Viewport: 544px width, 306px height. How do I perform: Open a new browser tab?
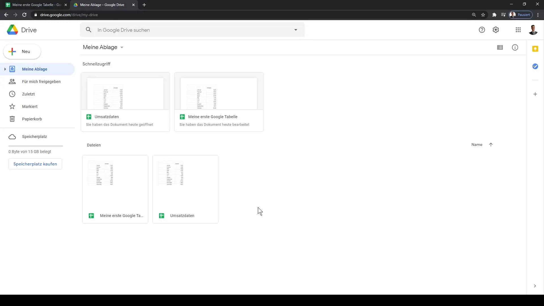[144, 5]
